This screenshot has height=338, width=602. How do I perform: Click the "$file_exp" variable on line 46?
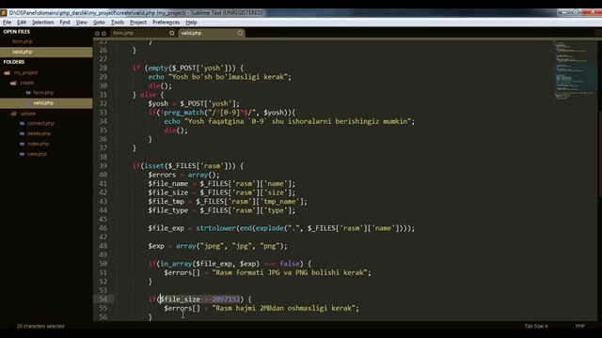166,228
